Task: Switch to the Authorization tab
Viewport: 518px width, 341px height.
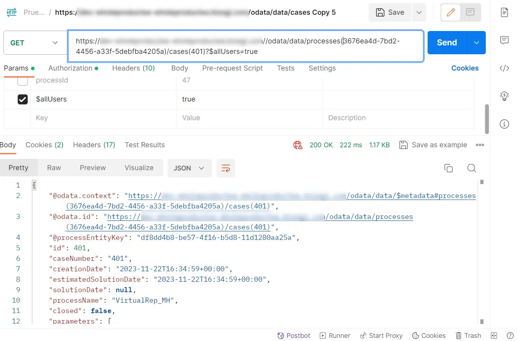Action: [x=73, y=68]
